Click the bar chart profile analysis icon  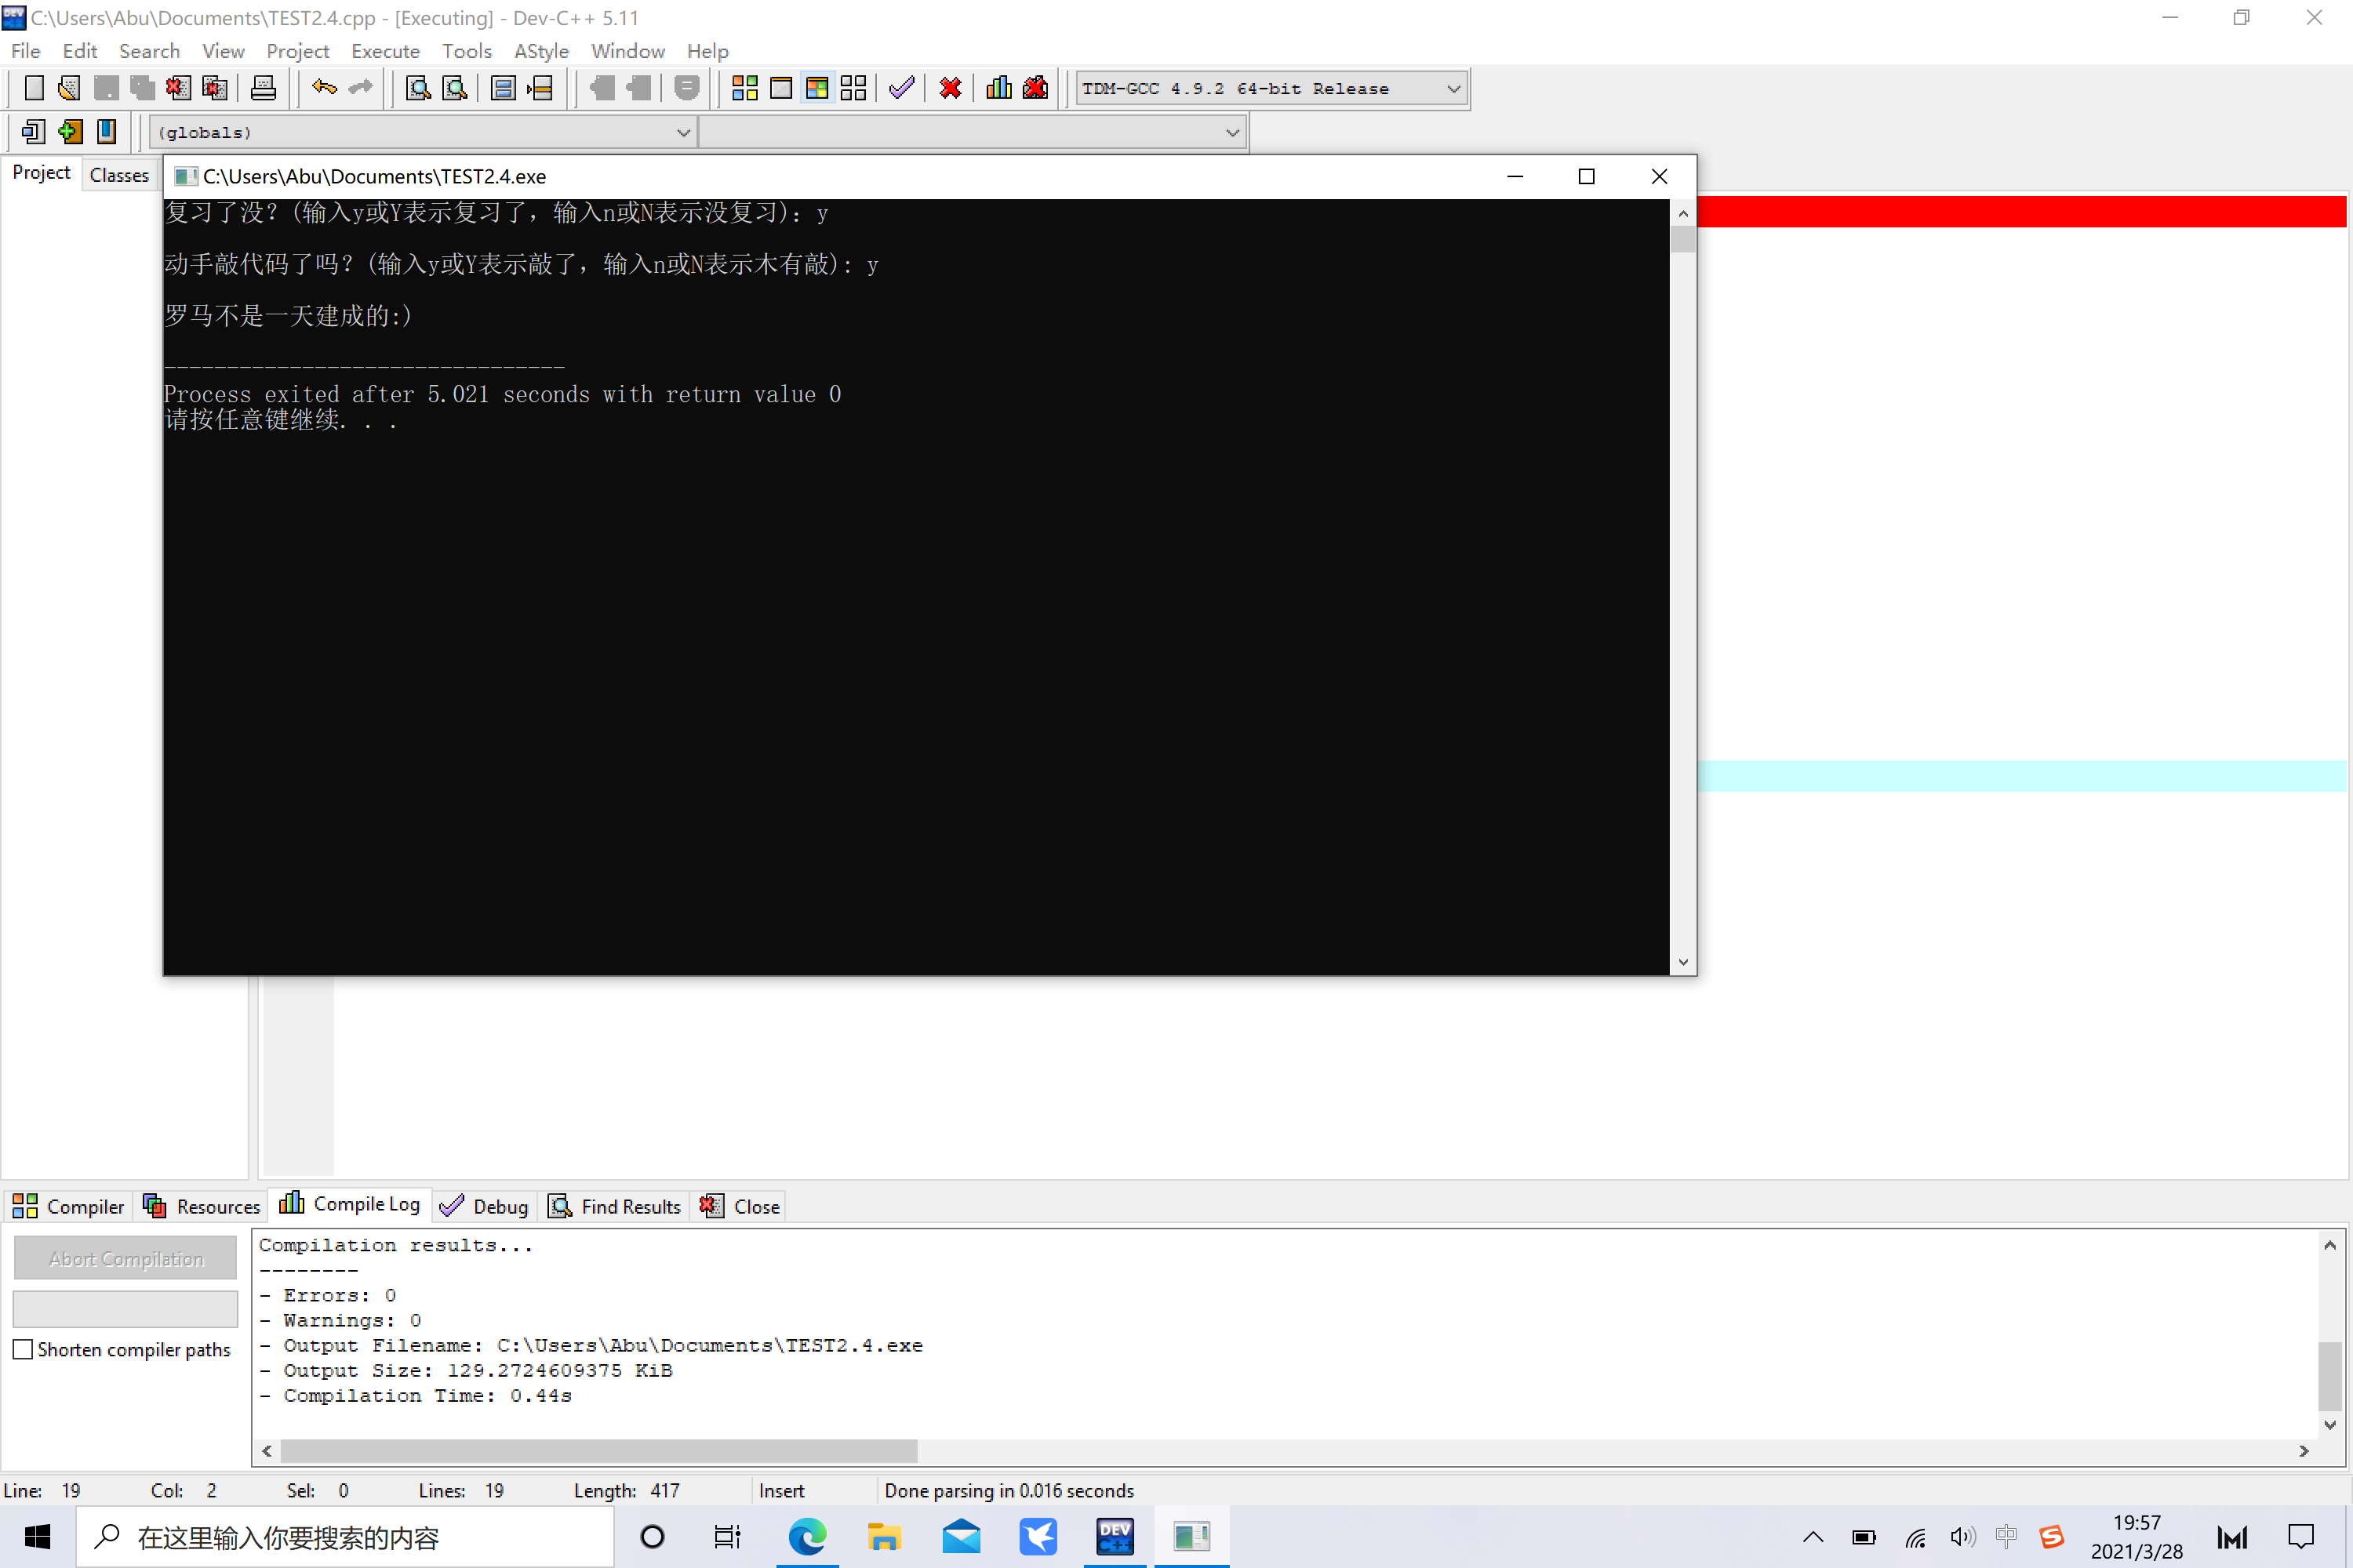click(998, 88)
